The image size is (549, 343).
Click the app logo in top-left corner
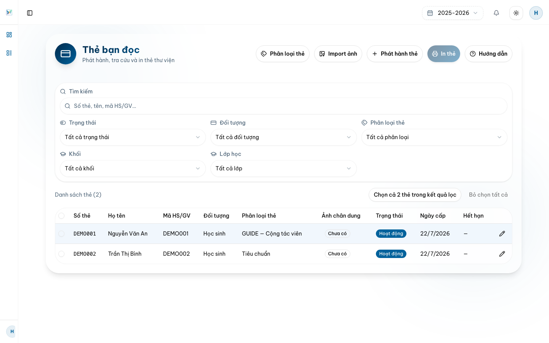(x=9, y=13)
